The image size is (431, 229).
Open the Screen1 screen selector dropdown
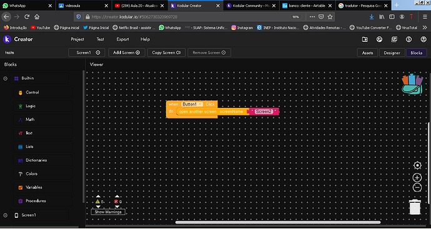[x=87, y=52]
